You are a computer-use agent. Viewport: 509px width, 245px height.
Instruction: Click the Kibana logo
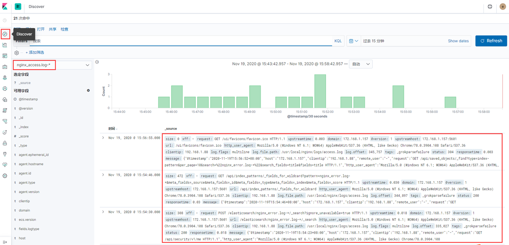tap(5, 6)
